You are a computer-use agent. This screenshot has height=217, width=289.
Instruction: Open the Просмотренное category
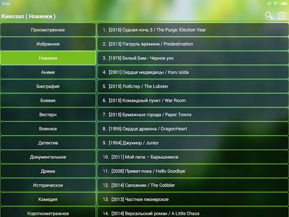click(x=48, y=30)
